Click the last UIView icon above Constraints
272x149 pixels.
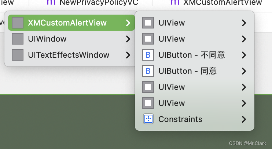(x=148, y=103)
